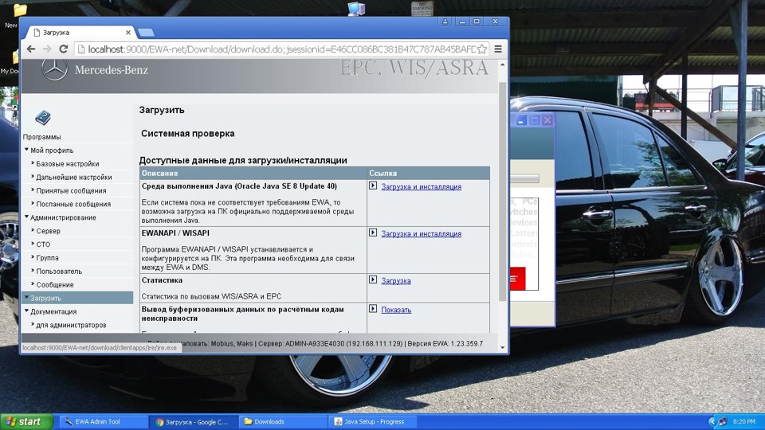This screenshot has width=765, height=430.
Task: Click the Системная проверка heading
Action: pyautogui.click(x=188, y=134)
